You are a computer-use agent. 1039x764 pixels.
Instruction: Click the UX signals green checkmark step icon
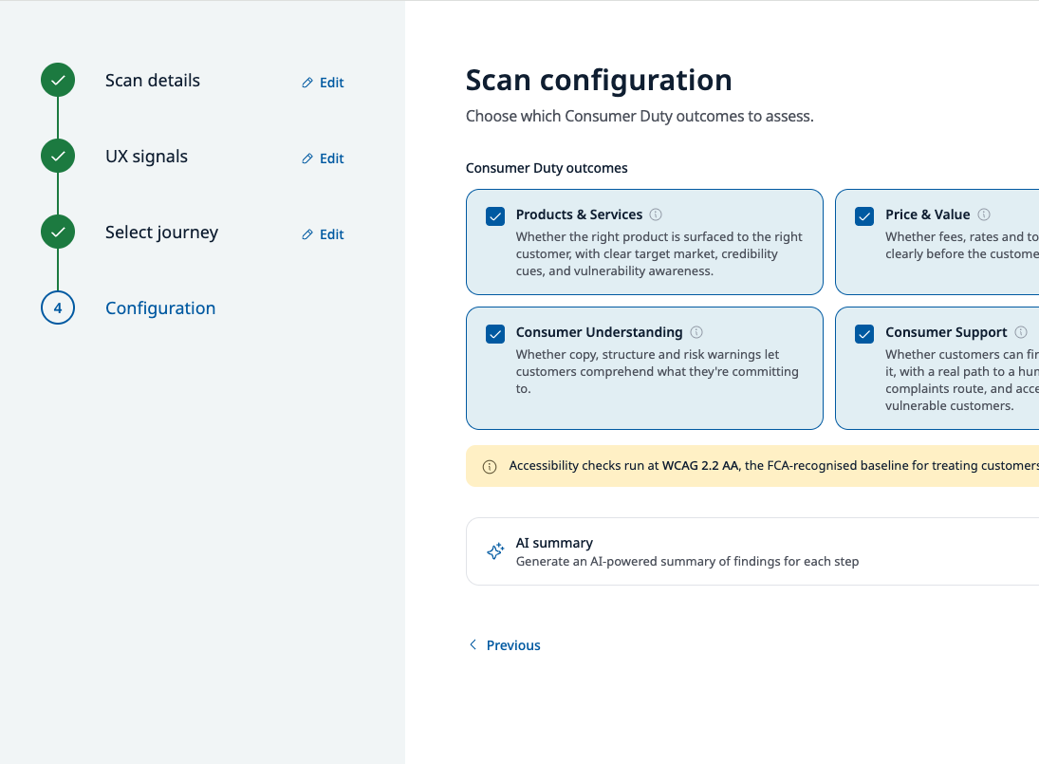[58, 157]
